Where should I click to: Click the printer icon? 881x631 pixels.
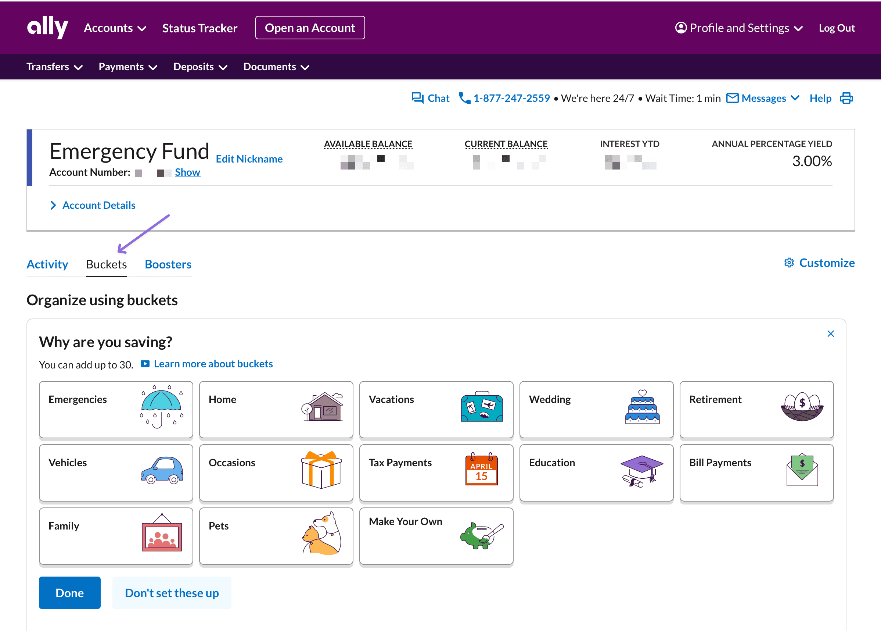point(846,98)
